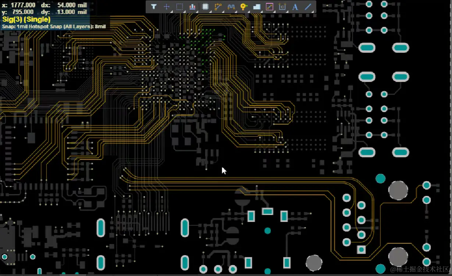The image size is (452, 276).
Task: Place a component using the chip icon
Action: [206, 7]
